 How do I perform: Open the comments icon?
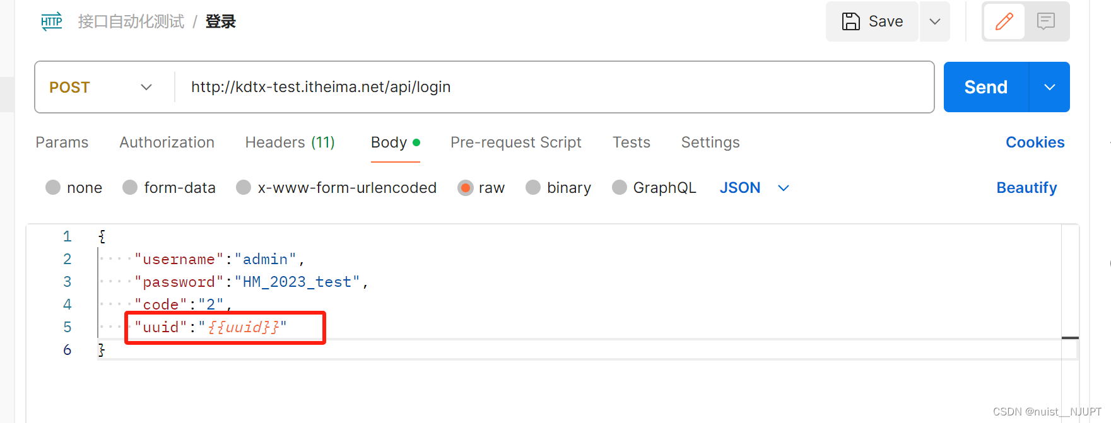coord(1045,21)
